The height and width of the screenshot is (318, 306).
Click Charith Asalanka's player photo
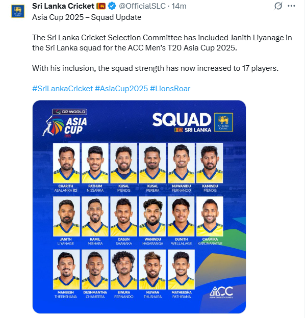pos(66,163)
